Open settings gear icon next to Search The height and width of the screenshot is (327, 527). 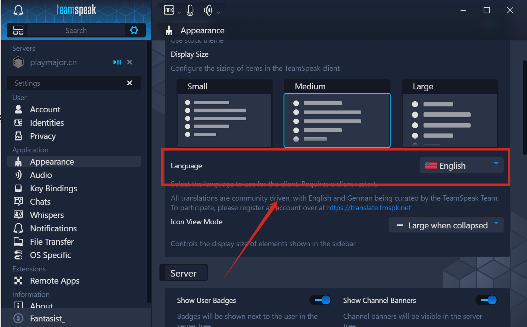(134, 30)
